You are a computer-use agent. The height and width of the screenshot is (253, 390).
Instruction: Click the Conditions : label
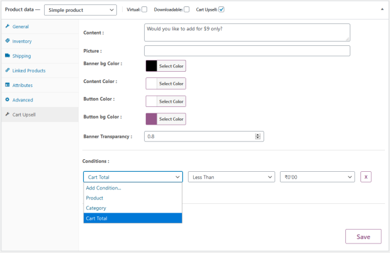point(96,161)
